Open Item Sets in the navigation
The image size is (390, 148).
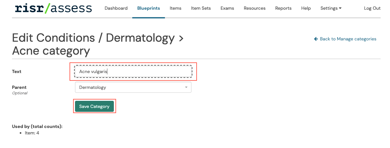pos(201,8)
